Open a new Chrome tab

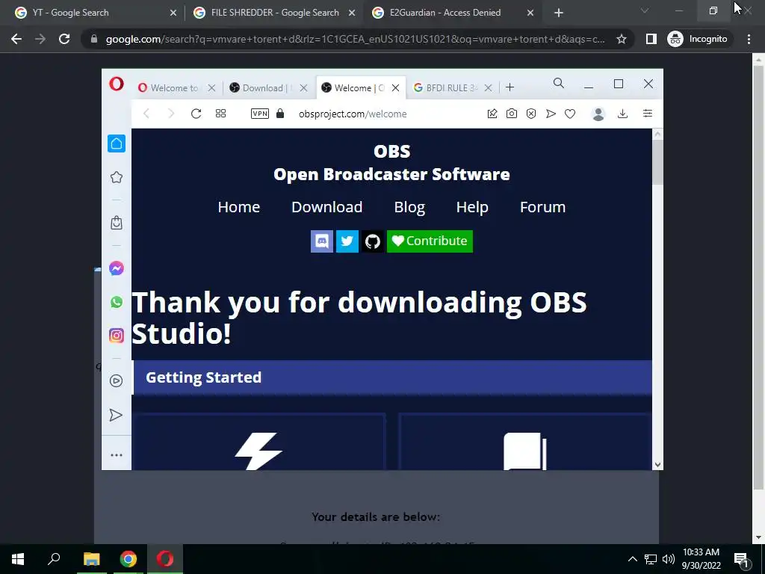coord(559,13)
